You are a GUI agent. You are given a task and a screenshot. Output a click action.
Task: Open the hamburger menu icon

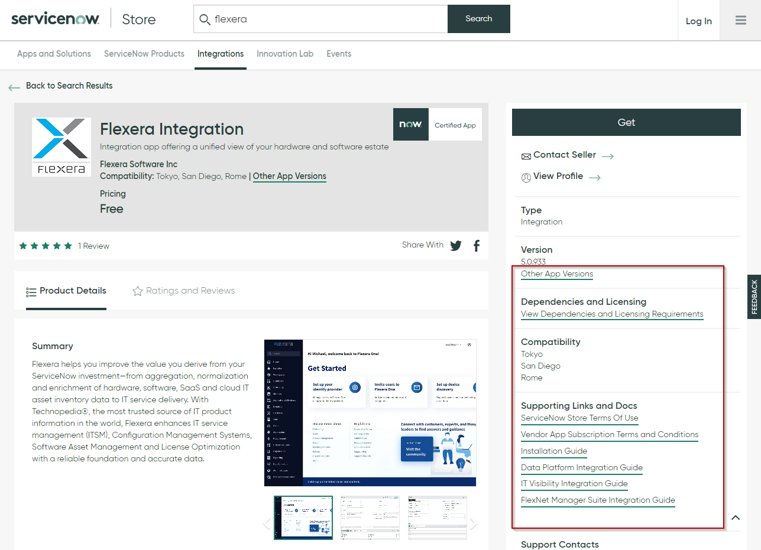click(741, 20)
